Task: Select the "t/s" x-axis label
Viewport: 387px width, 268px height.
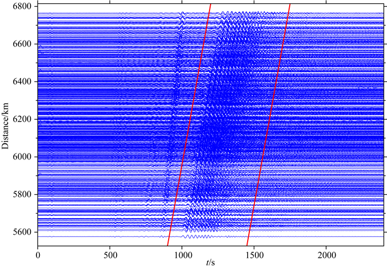Action: click(211, 262)
